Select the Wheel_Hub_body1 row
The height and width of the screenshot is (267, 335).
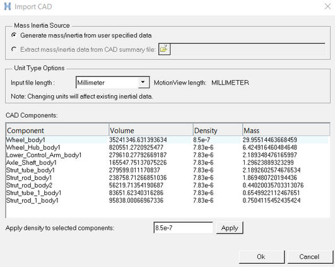[x=167, y=147]
